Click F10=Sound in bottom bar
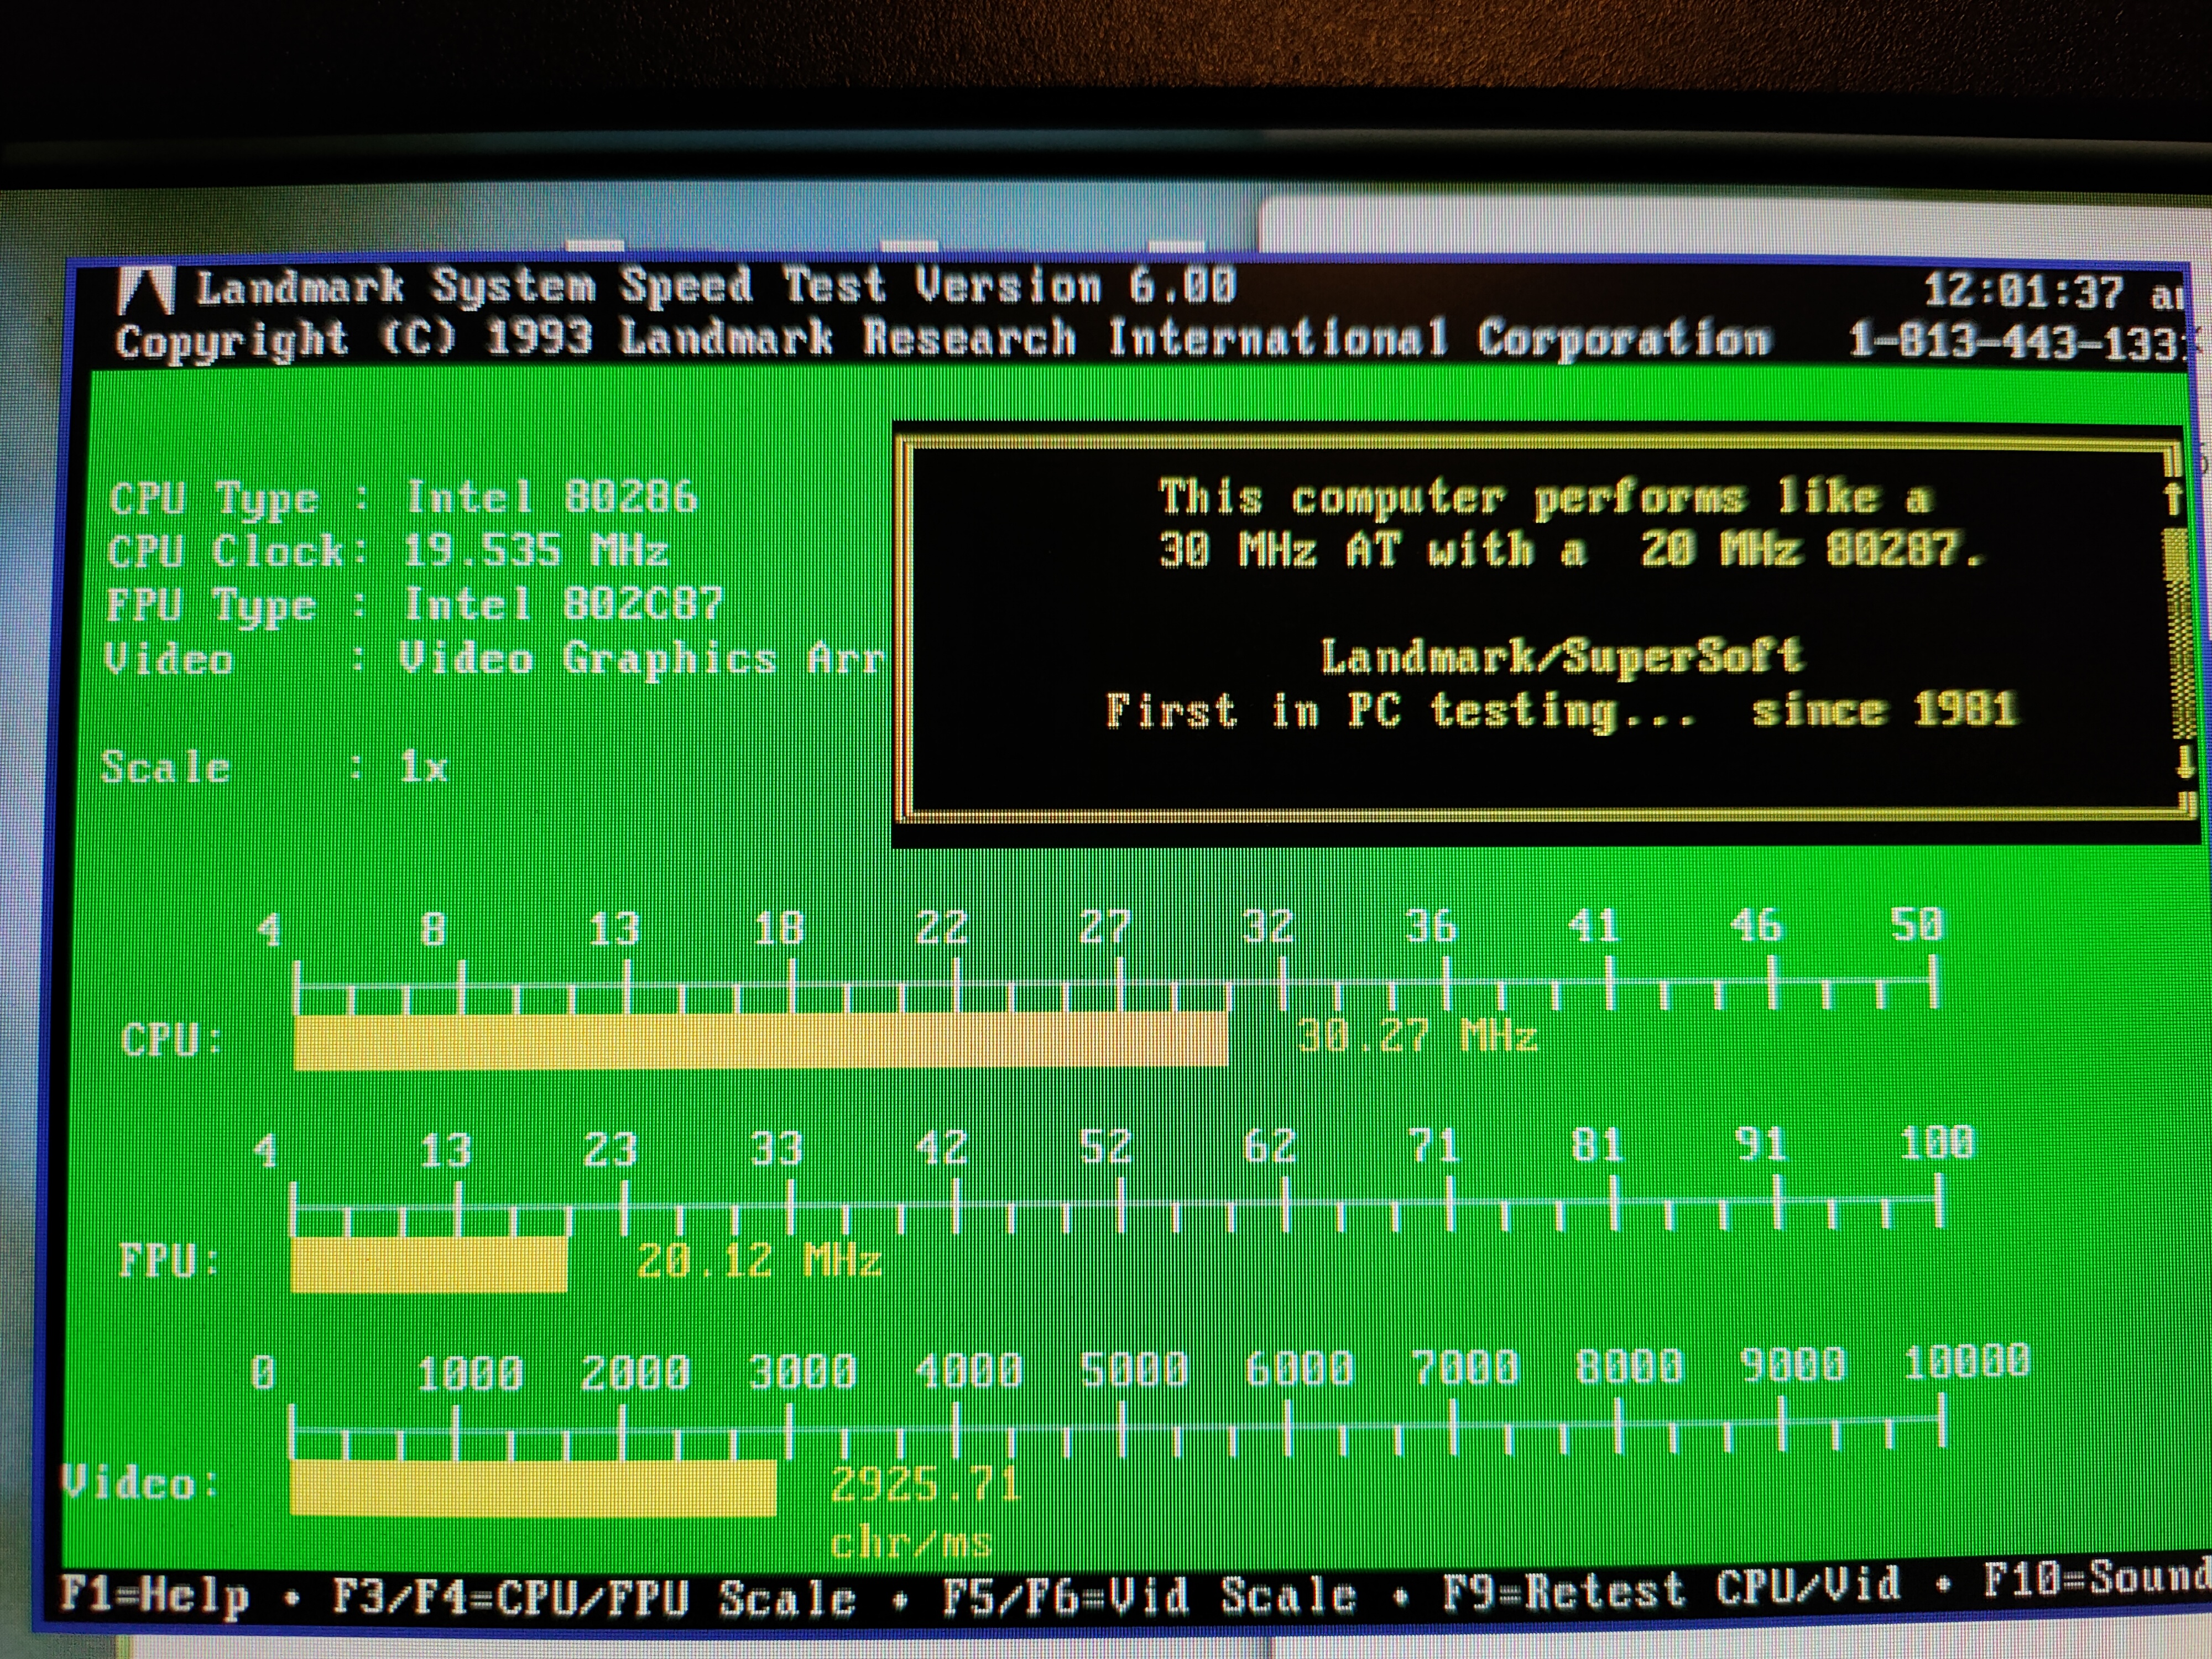This screenshot has height=1659, width=2212. tap(2096, 1579)
